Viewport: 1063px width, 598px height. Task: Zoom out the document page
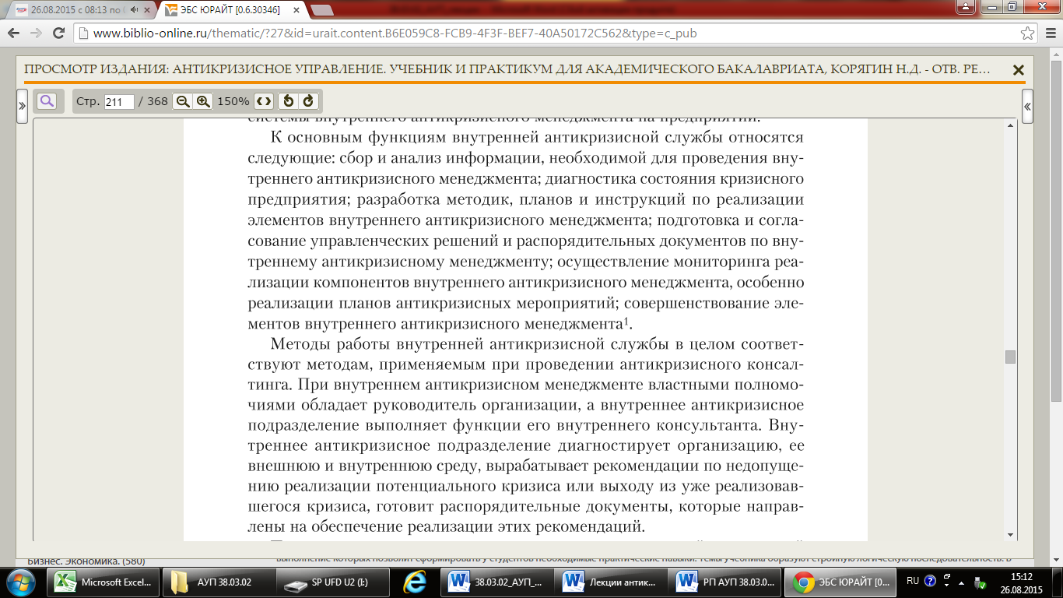click(x=182, y=101)
